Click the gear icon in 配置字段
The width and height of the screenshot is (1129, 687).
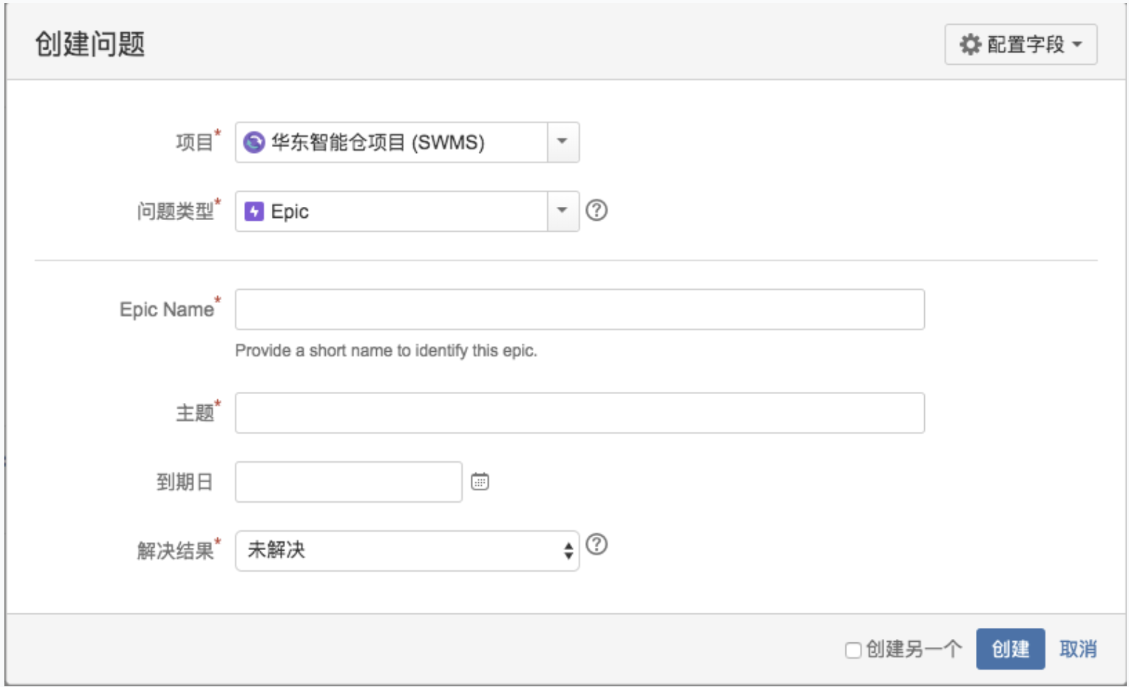(970, 44)
